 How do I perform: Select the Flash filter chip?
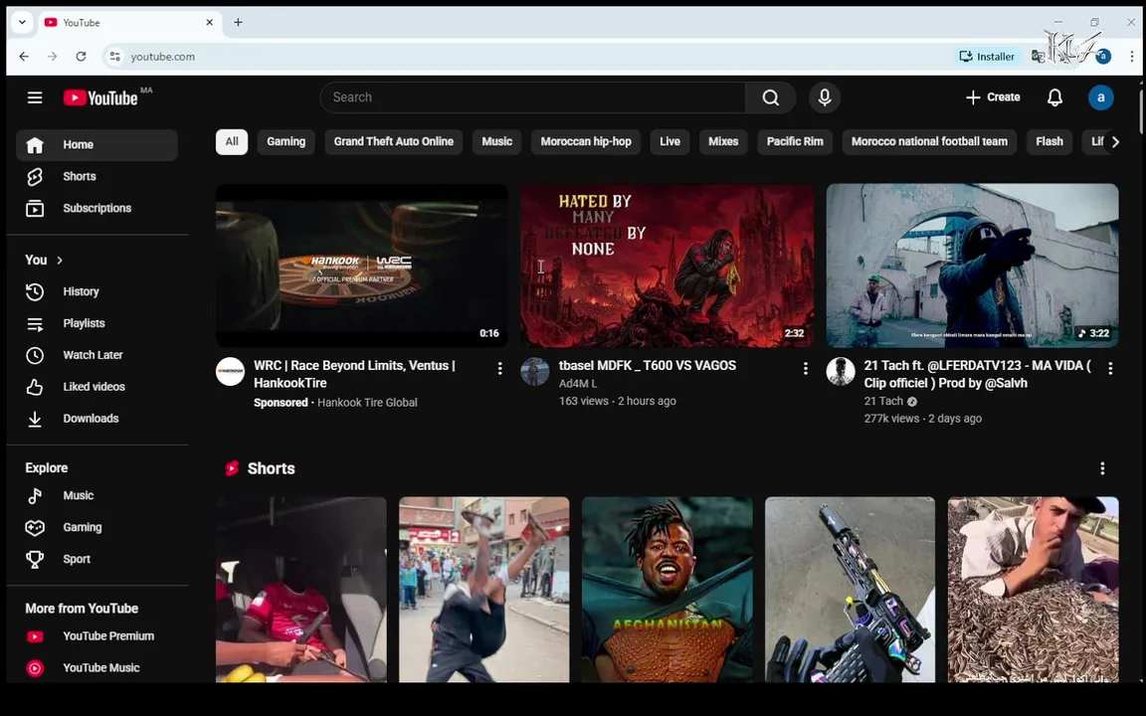pos(1049,142)
